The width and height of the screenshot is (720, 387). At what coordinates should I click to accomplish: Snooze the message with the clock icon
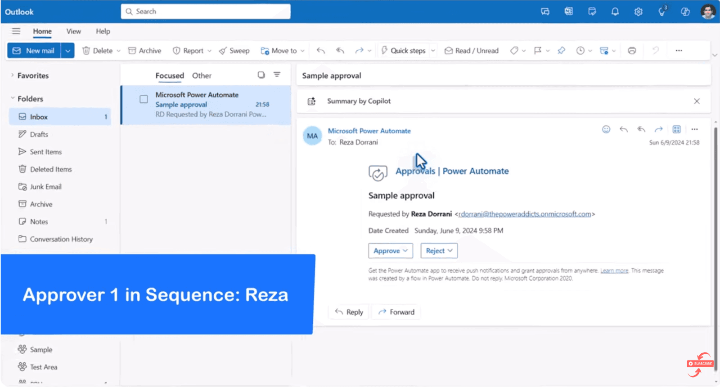[x=580, y=51]
